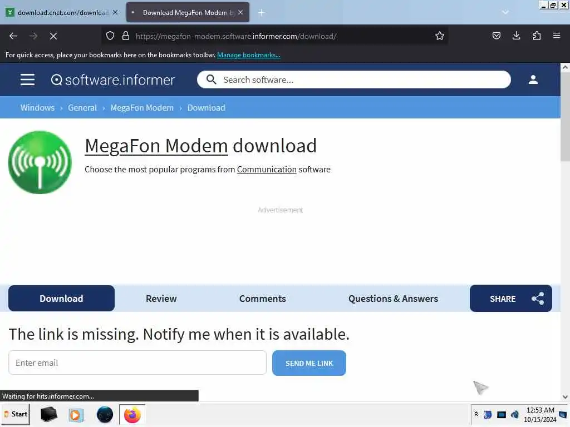Open the dark globe browser taskbar icon

105,415
